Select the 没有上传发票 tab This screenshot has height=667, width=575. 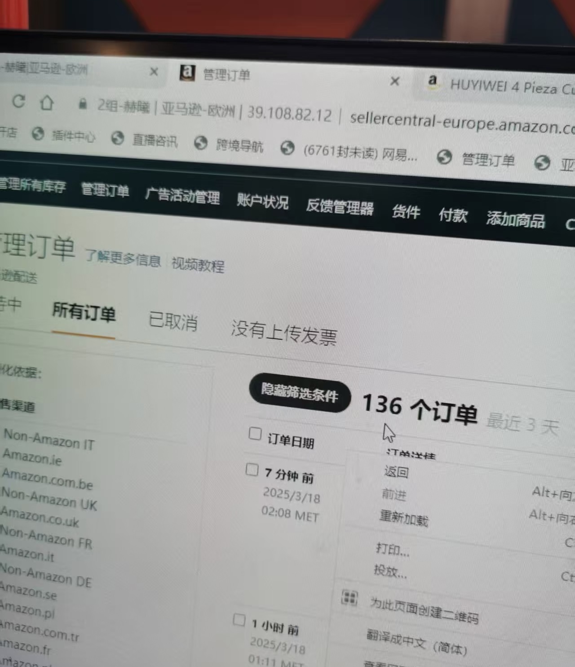(x=284, y=332)
